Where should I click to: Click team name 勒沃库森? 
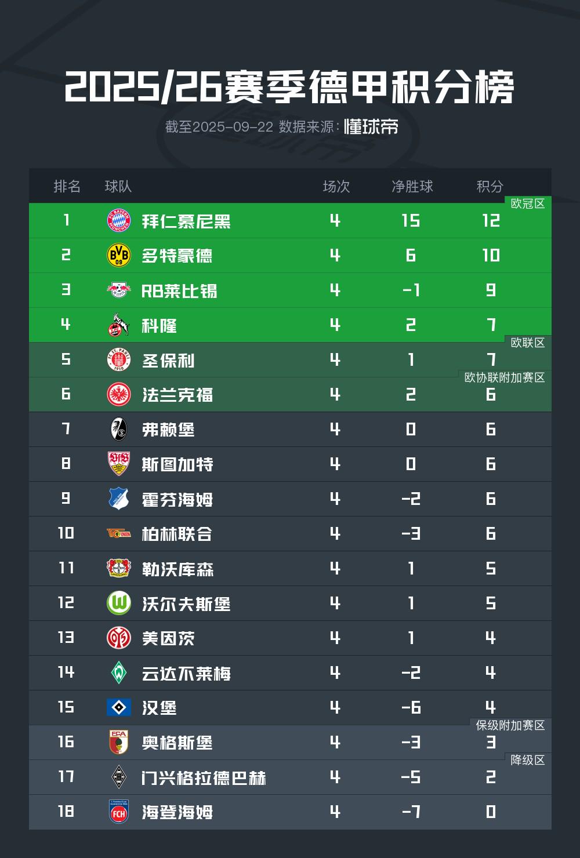click(177, 569)
